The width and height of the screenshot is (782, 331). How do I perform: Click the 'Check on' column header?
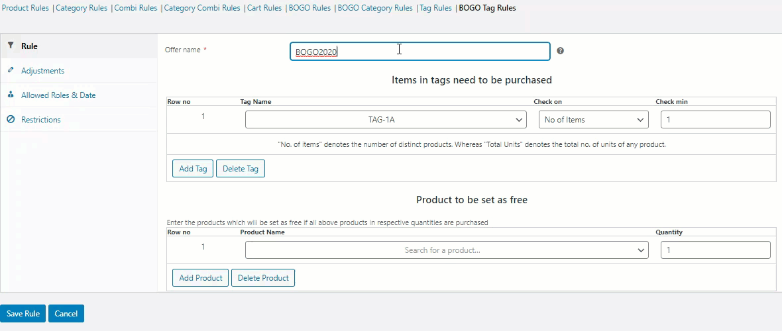547,102
